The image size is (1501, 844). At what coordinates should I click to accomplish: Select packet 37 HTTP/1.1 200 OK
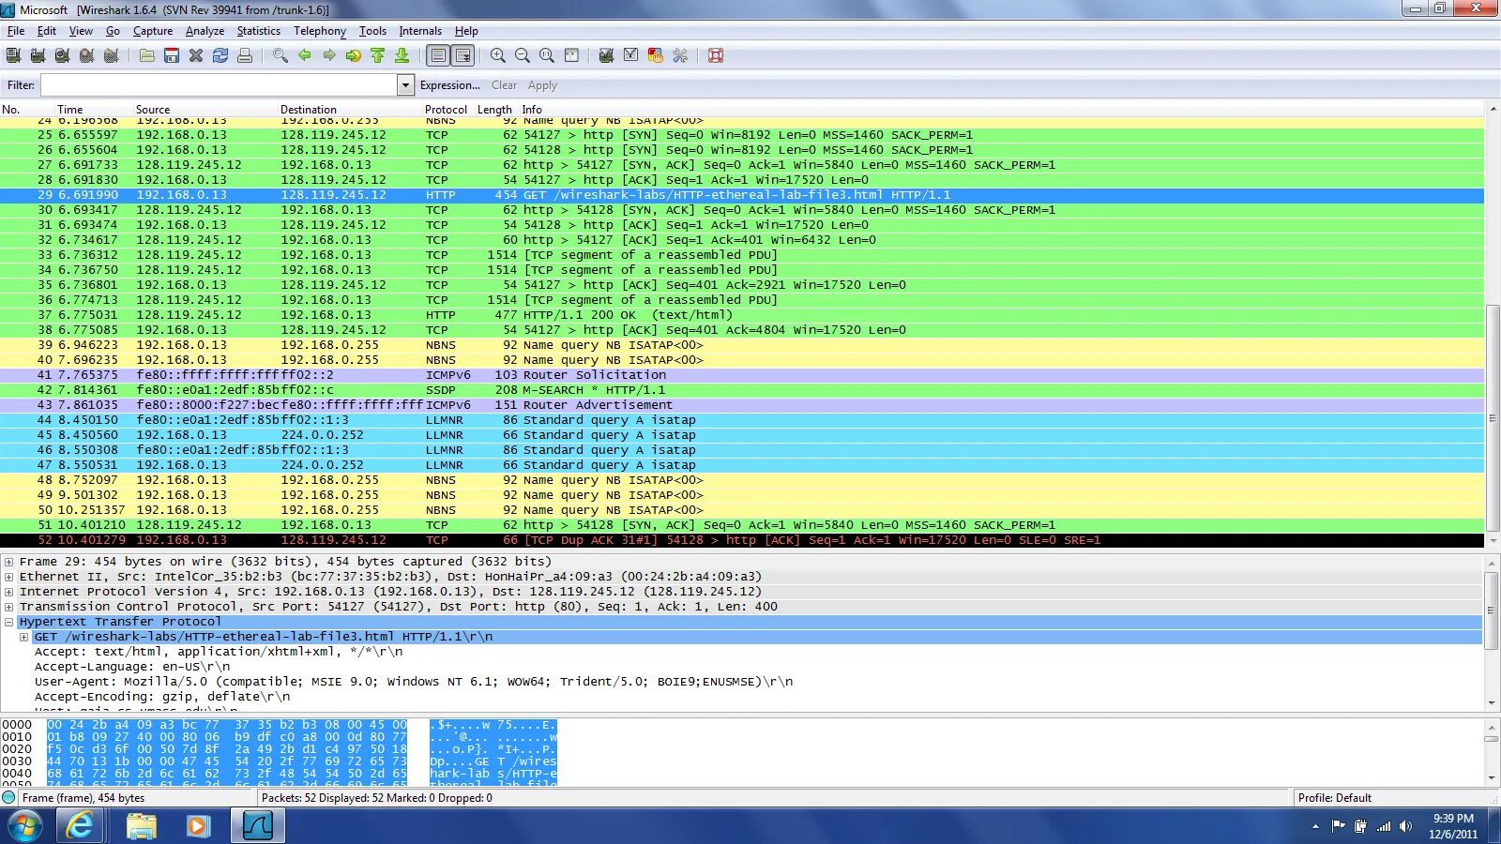[x=742, y=315]
